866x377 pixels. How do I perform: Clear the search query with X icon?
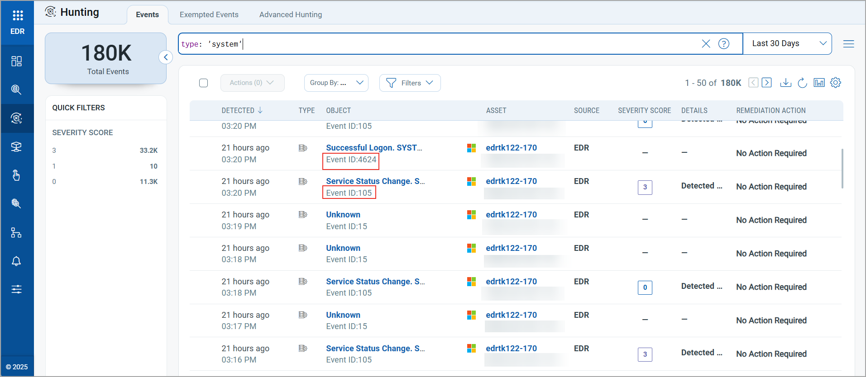tap(706, 44)
